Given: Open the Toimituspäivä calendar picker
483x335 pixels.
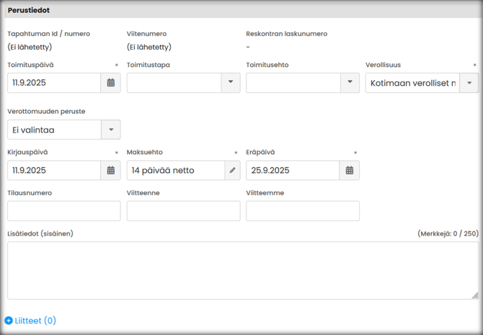Looking at the screenshot, I should (110, 83).
